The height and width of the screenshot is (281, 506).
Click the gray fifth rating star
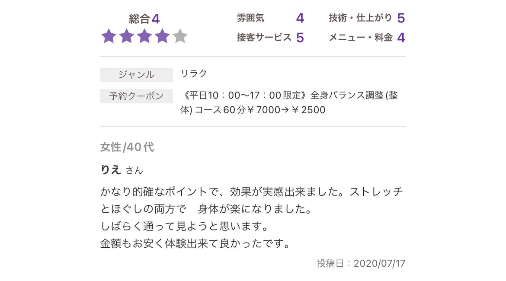pyautogui.click(x=180, y=36)
